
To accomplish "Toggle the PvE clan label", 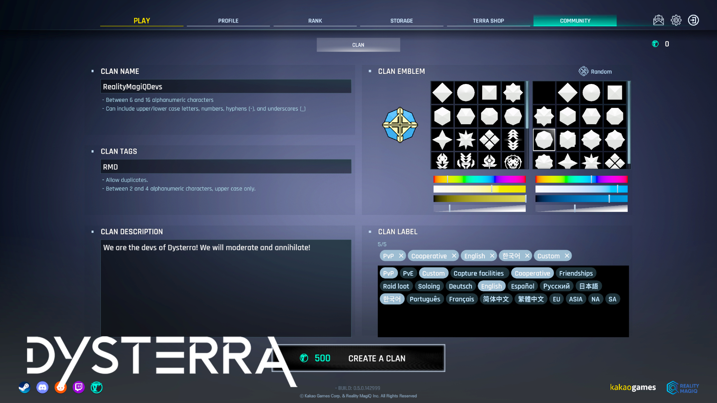I will pyautogui.click(x=408, y=273).
